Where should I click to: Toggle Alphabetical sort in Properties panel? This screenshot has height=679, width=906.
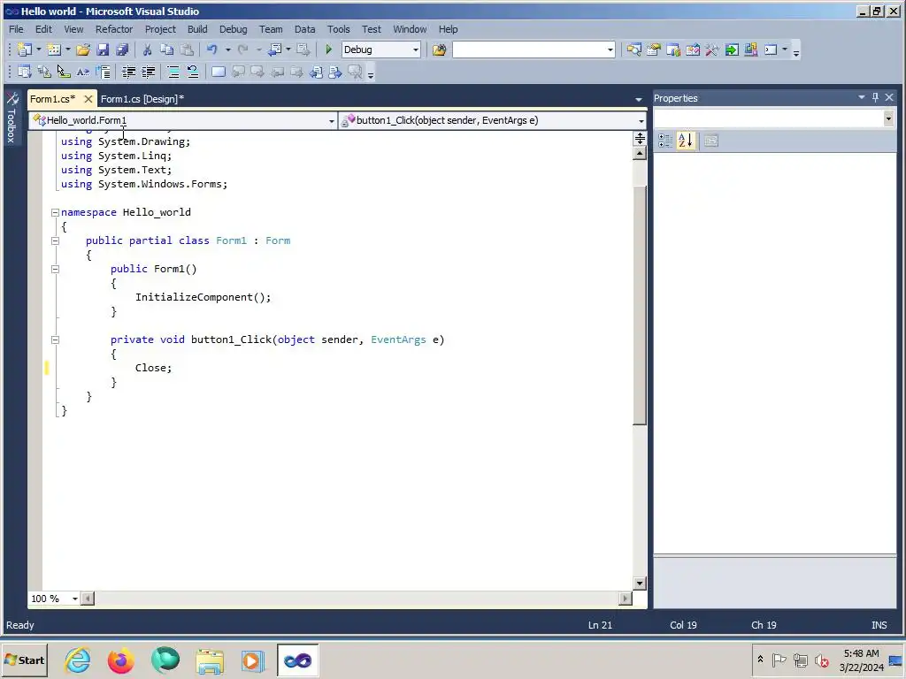(x=686, y=141)
